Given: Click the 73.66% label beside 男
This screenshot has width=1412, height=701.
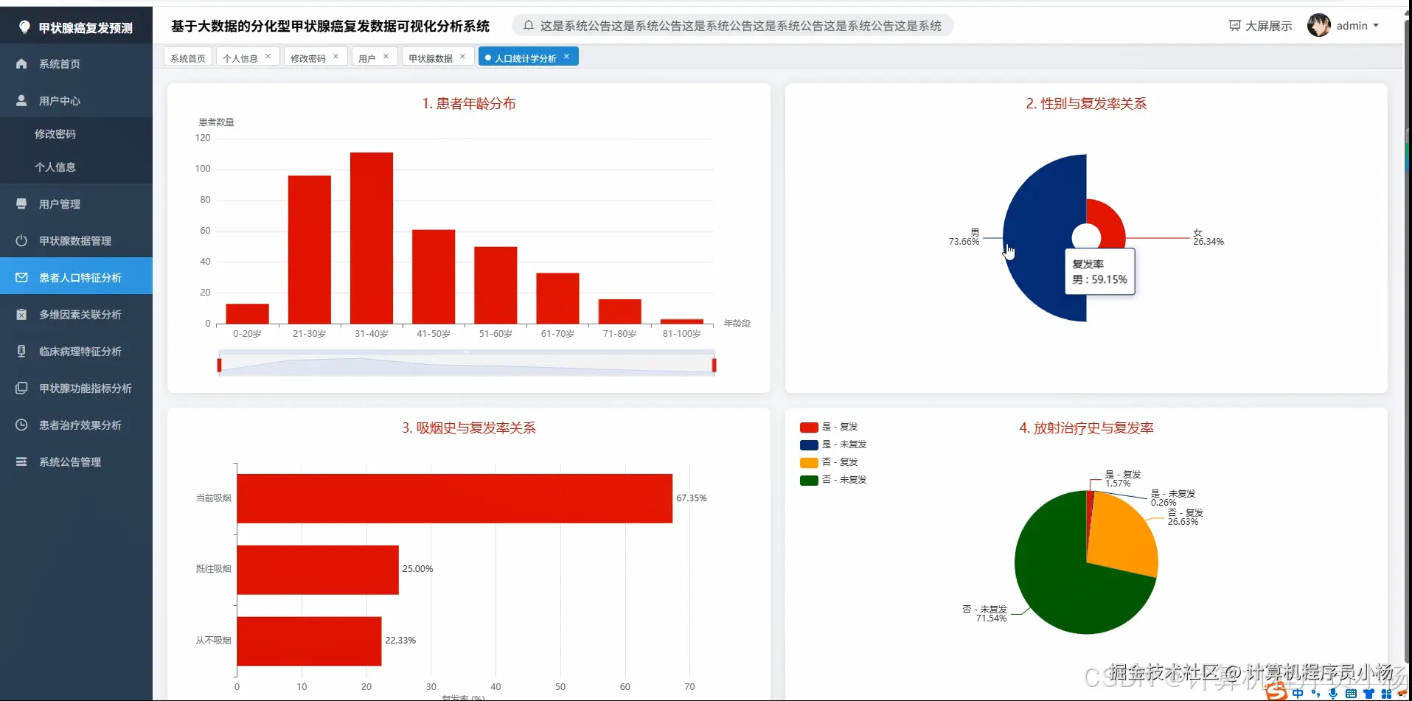Looking at the screenshot, I should (964, 242).
